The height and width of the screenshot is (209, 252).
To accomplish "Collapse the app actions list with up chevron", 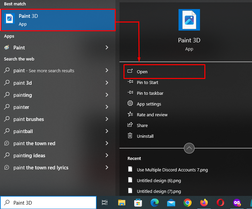I will pos(189,148).
